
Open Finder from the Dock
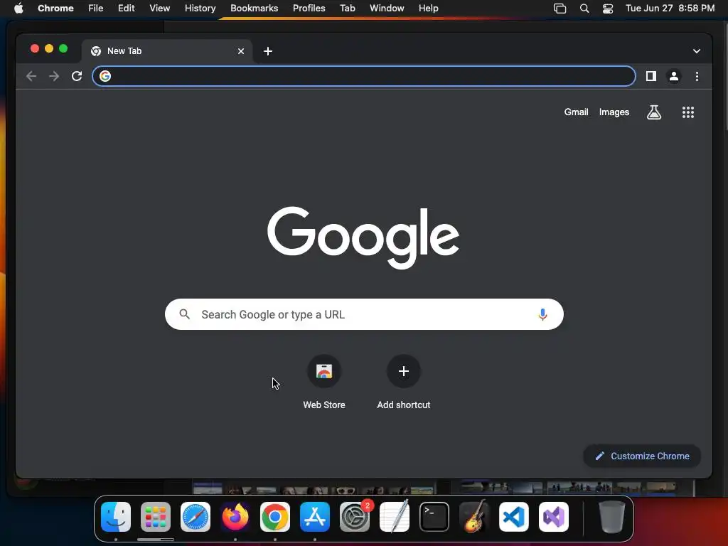[x=116, y=517]
